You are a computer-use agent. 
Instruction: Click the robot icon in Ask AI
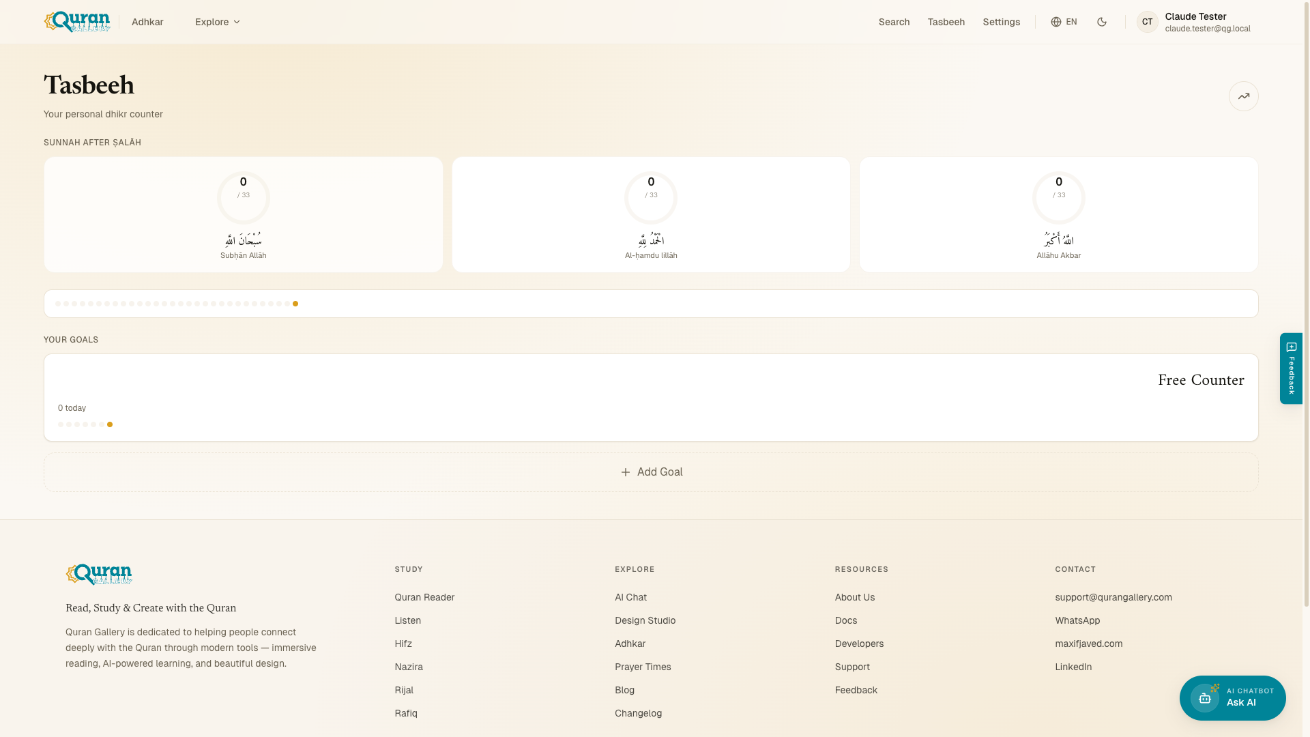coord(1205,698)
